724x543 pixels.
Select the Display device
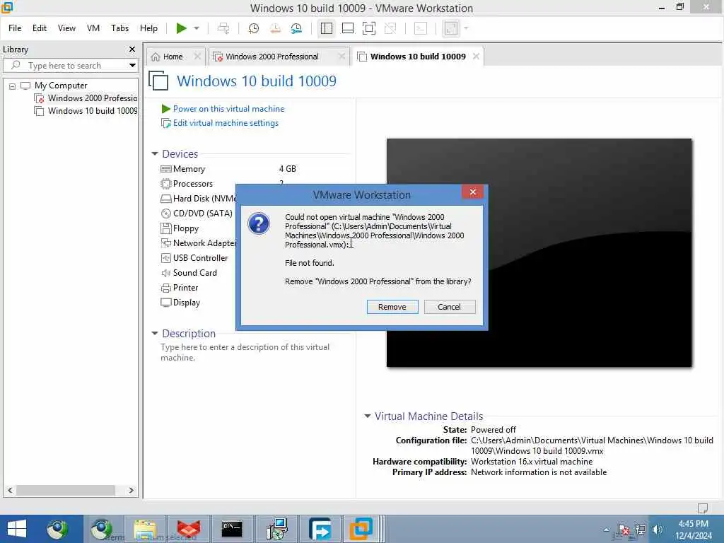point(186,303)
